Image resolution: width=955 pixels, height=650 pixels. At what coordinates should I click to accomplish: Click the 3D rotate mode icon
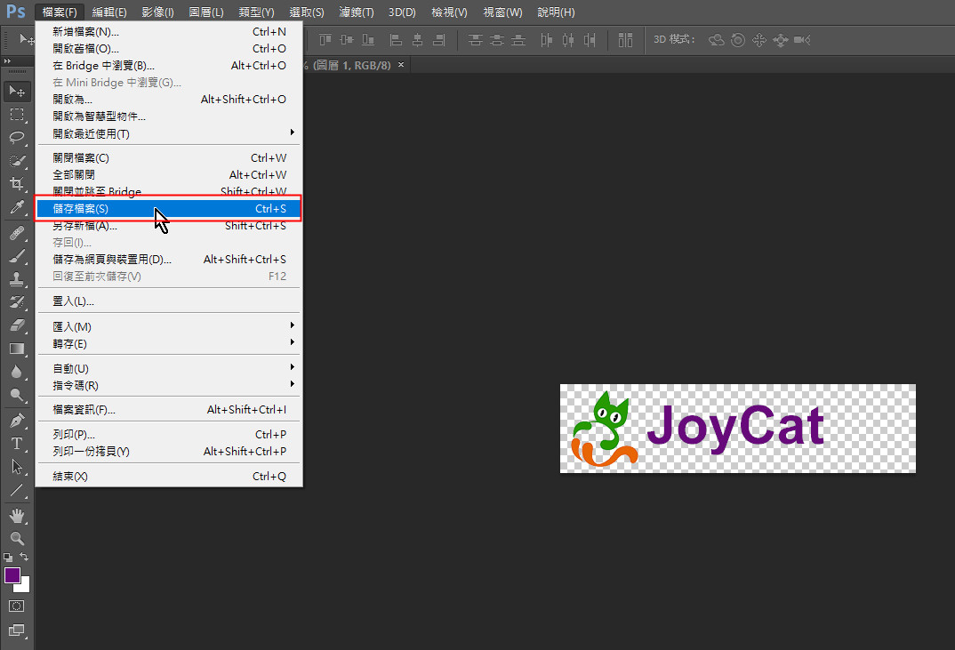click(717, 40)
